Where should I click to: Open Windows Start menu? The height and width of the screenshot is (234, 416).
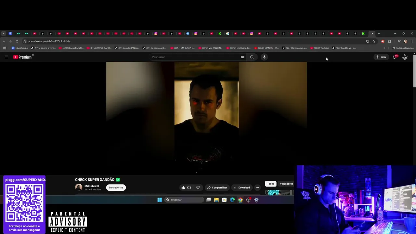pyautogui.click(x=160, y=200)
